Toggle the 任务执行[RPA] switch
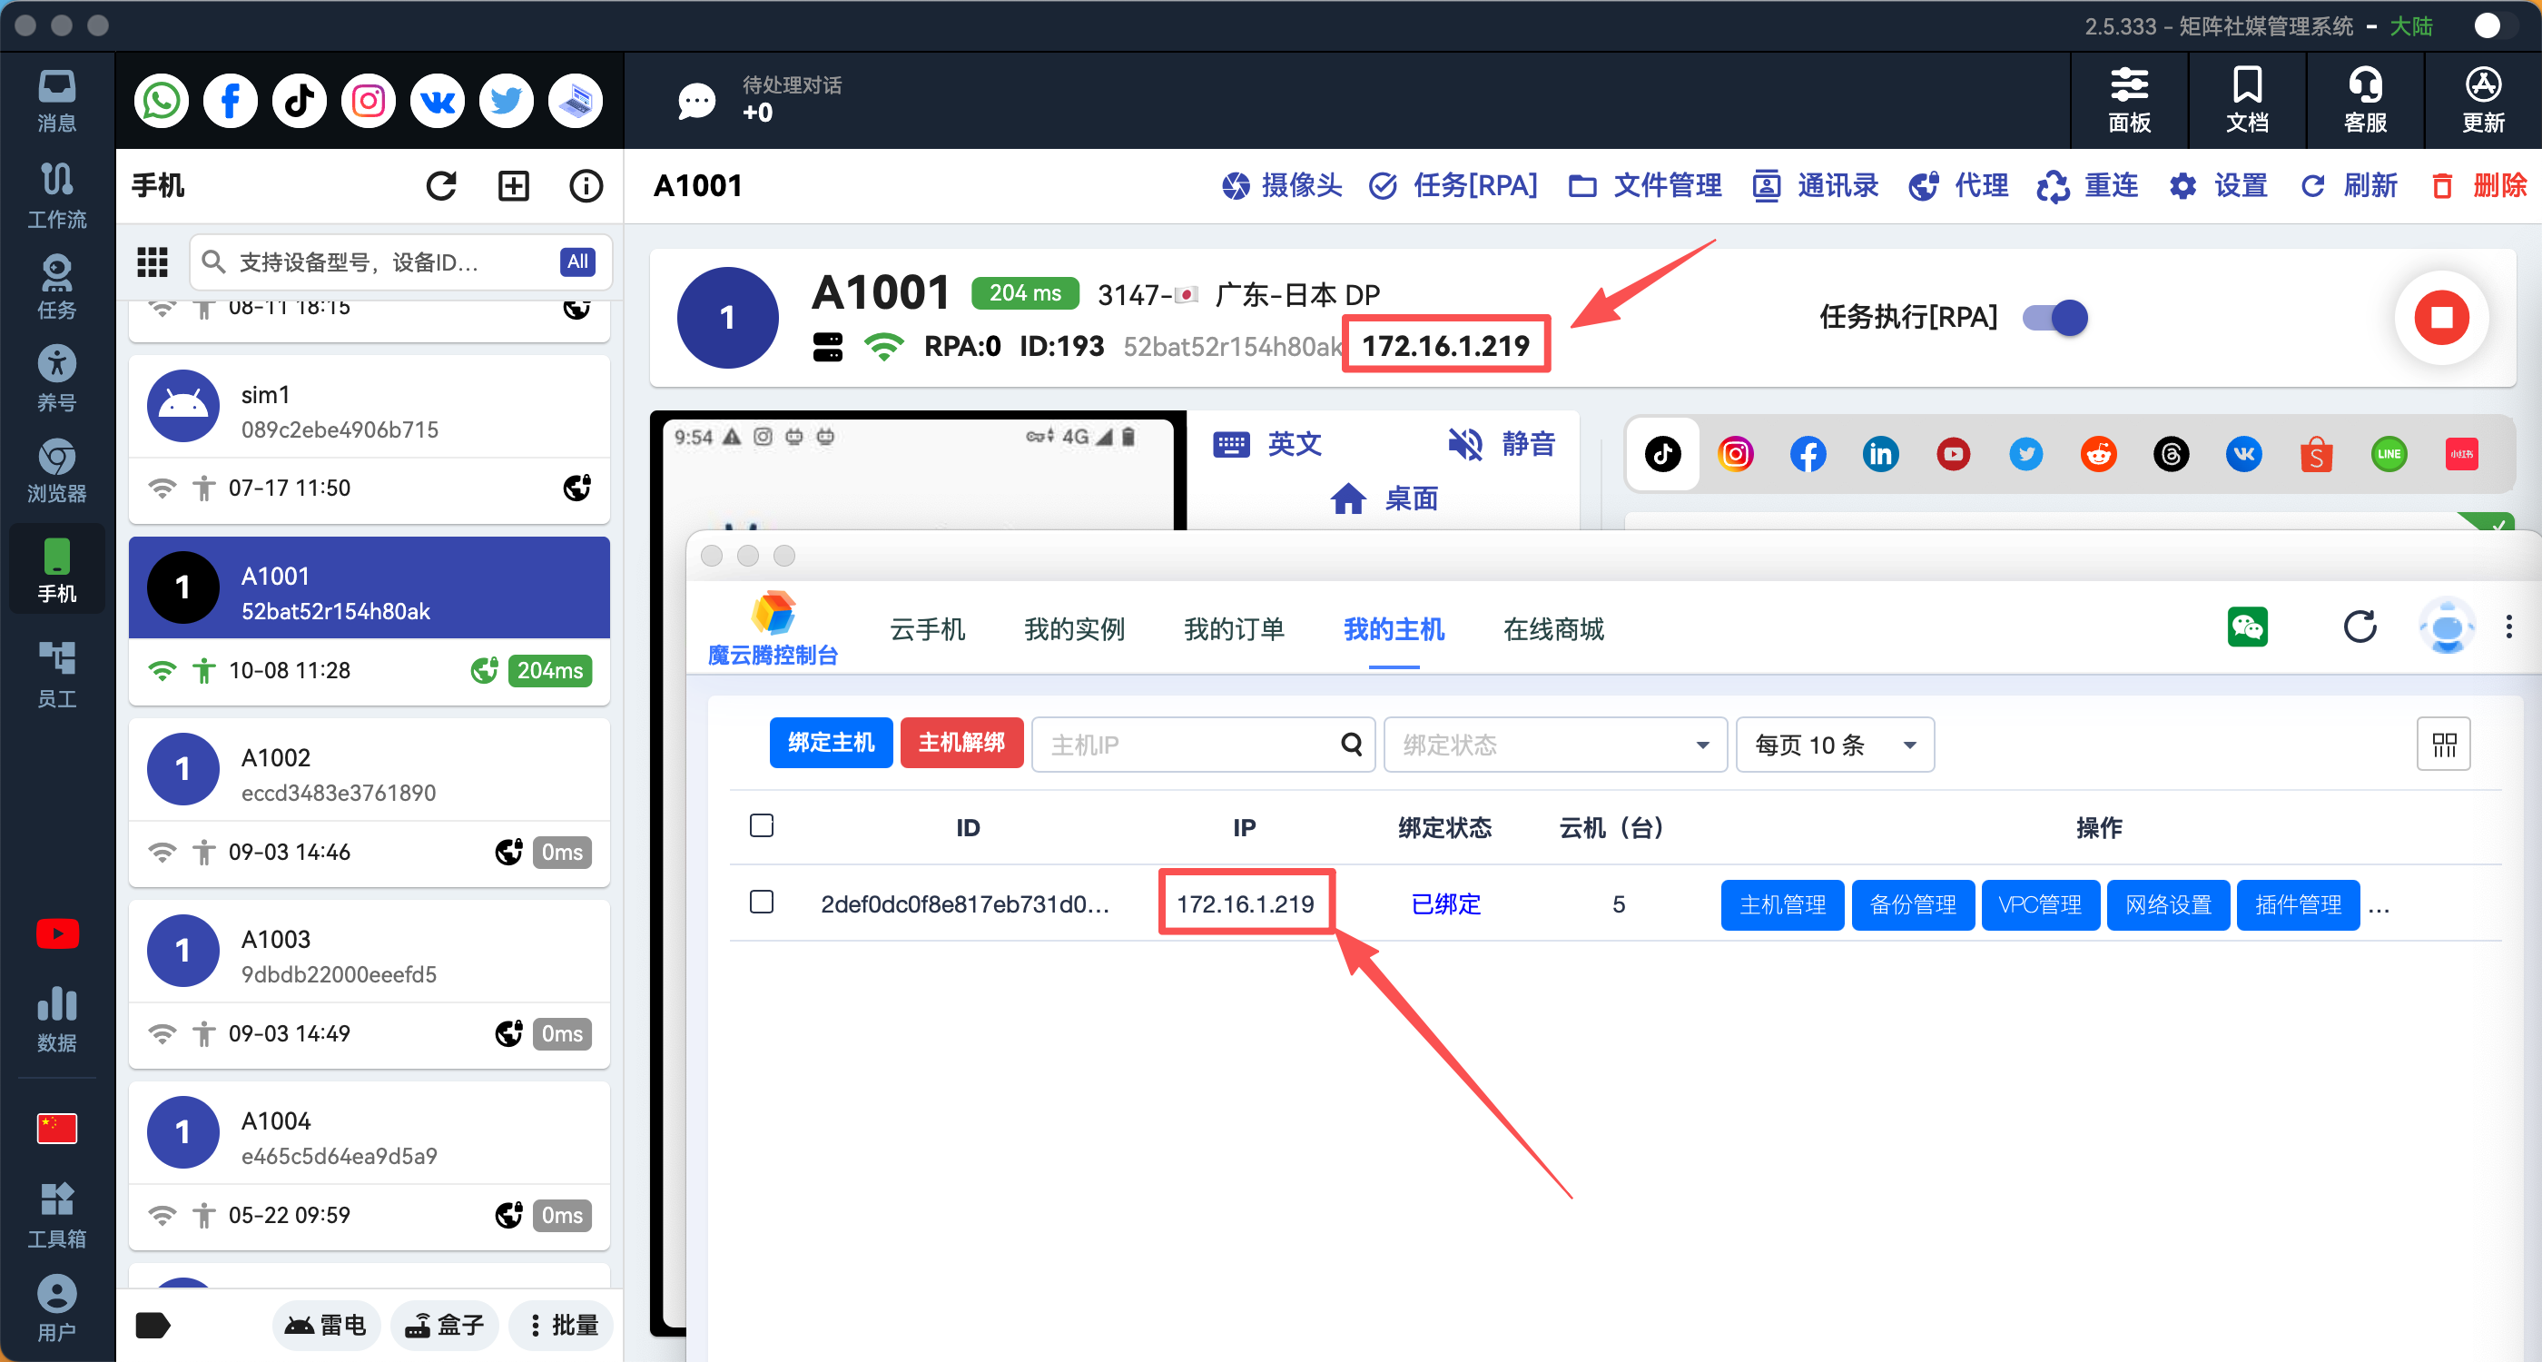The image size is (2542, 1362). [x=2054, y=318]
